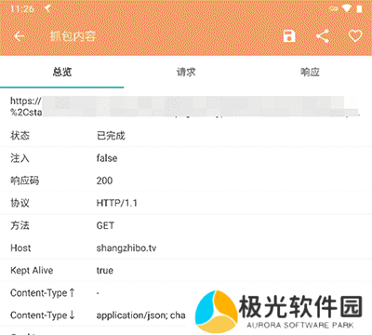
Task: Tap the 已完成 status value
Action: [x=111, y=136]
